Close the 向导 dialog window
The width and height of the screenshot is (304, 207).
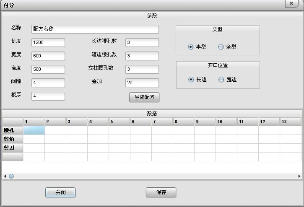coord(291,3)
